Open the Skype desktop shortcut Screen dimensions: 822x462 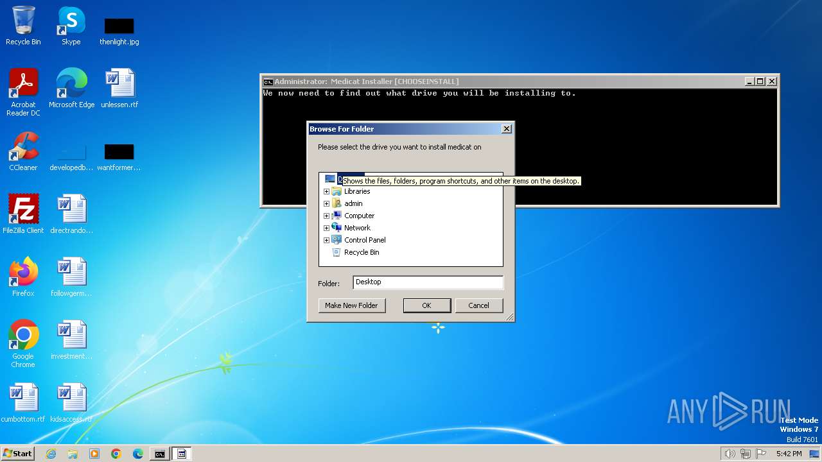point(71,26)
